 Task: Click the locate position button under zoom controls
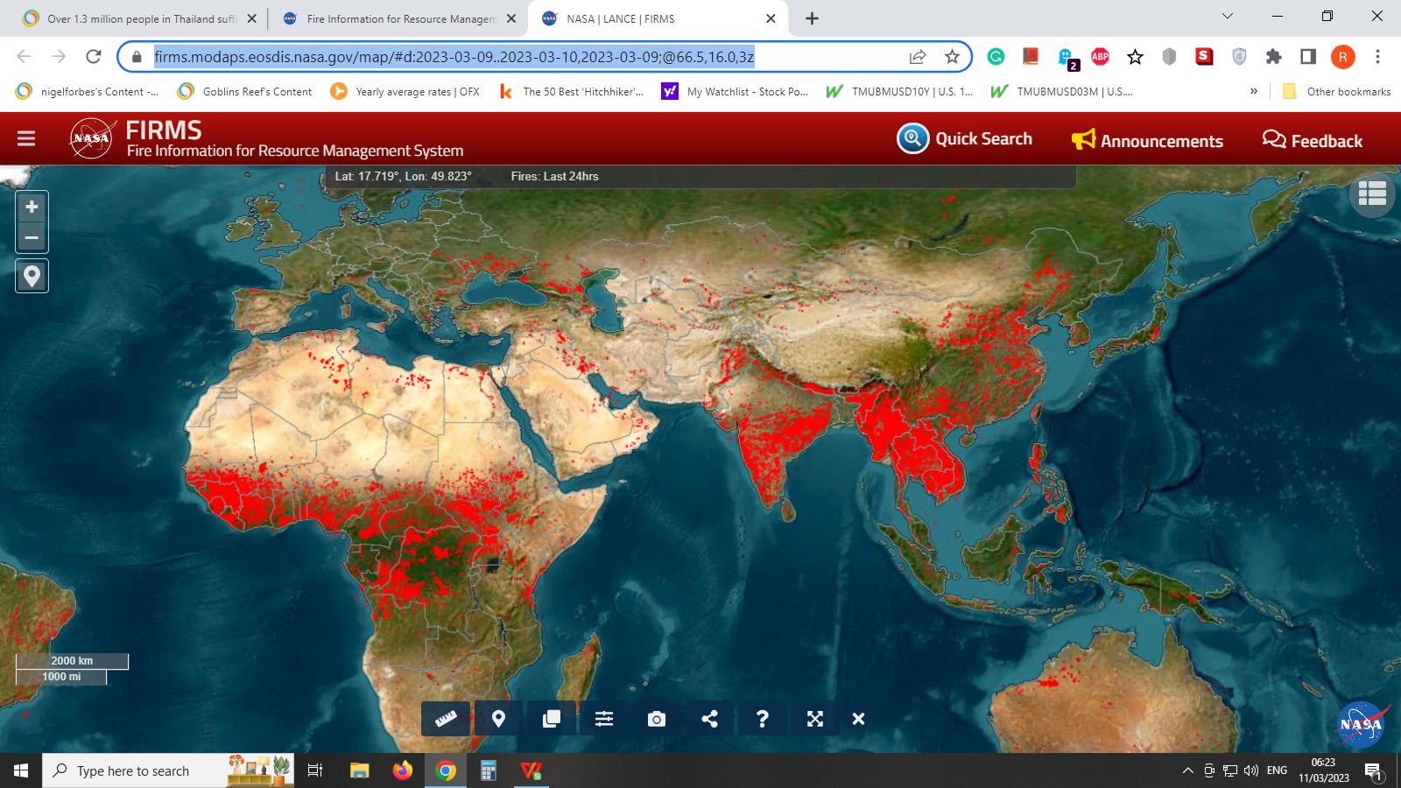pos(32,277)
